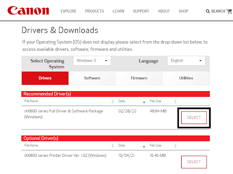Screen dimensions: 233x174
Task: Click the 48.84 MB file size cell
Action: 158,111
